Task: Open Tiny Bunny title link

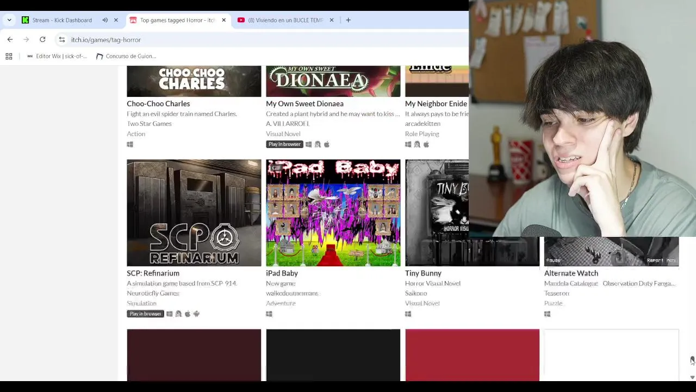Action: pyautogui.click(x=423, y=273)
